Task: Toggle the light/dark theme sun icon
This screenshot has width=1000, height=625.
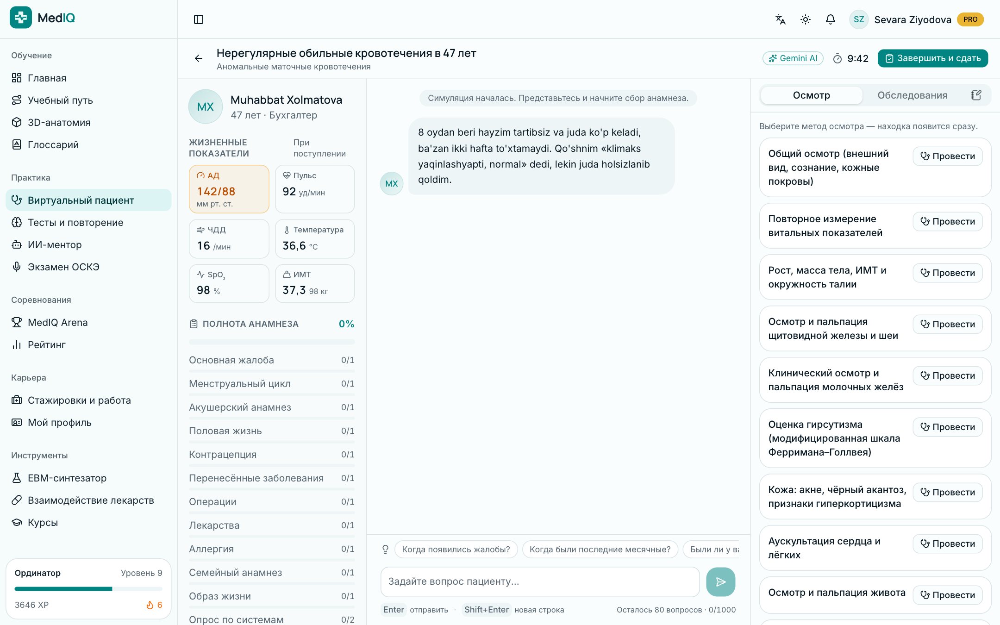Action: pyautogui.click(x=806, y=19)
